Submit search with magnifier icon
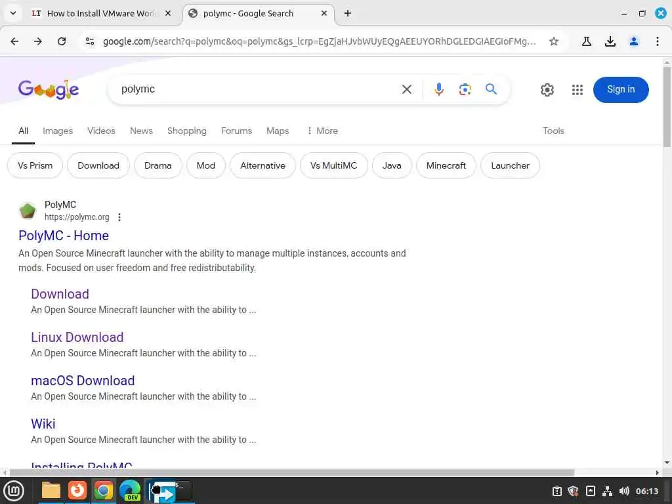672x504 pixels. tap(491, 89)
